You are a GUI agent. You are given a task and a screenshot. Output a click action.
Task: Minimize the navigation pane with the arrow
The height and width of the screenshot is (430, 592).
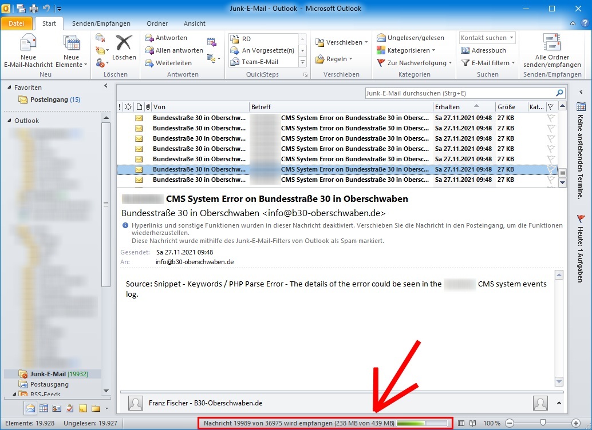point(106,86)
